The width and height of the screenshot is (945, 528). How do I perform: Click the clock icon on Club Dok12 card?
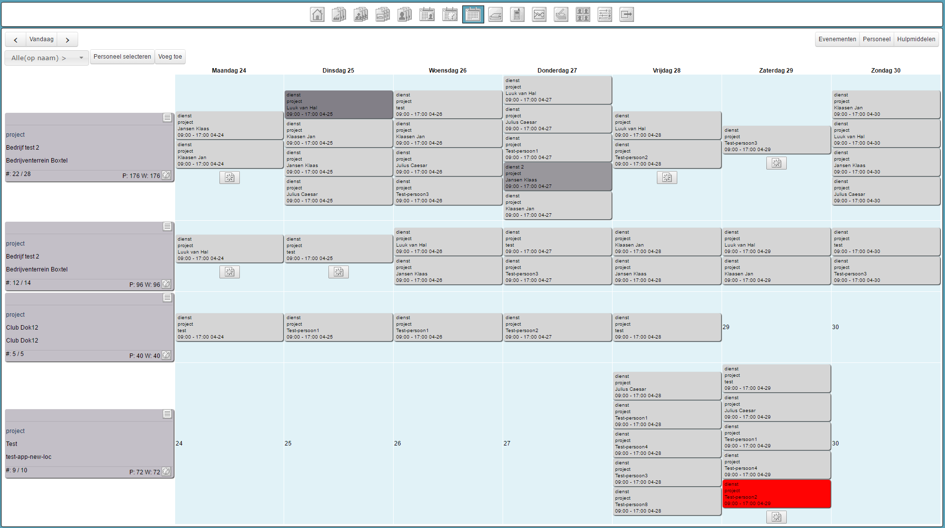coord(166,355)
